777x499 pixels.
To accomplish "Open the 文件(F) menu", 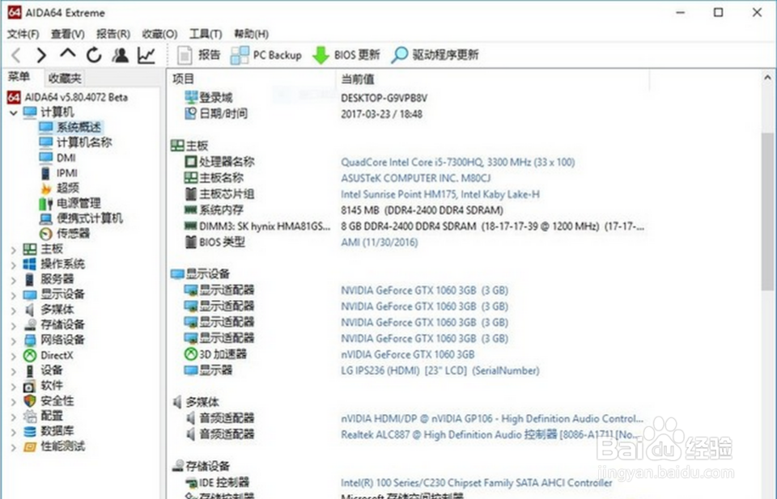I will point(23,34).
